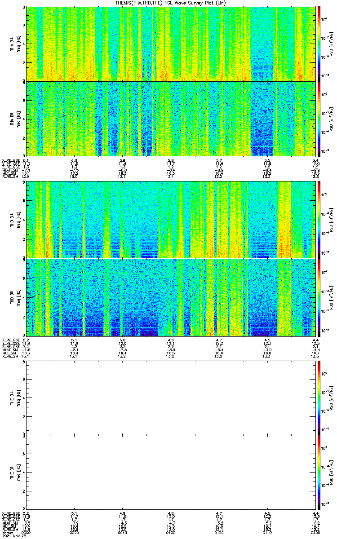
Task: Click the '0100' time tick label
Action: [x=170, y=533]
